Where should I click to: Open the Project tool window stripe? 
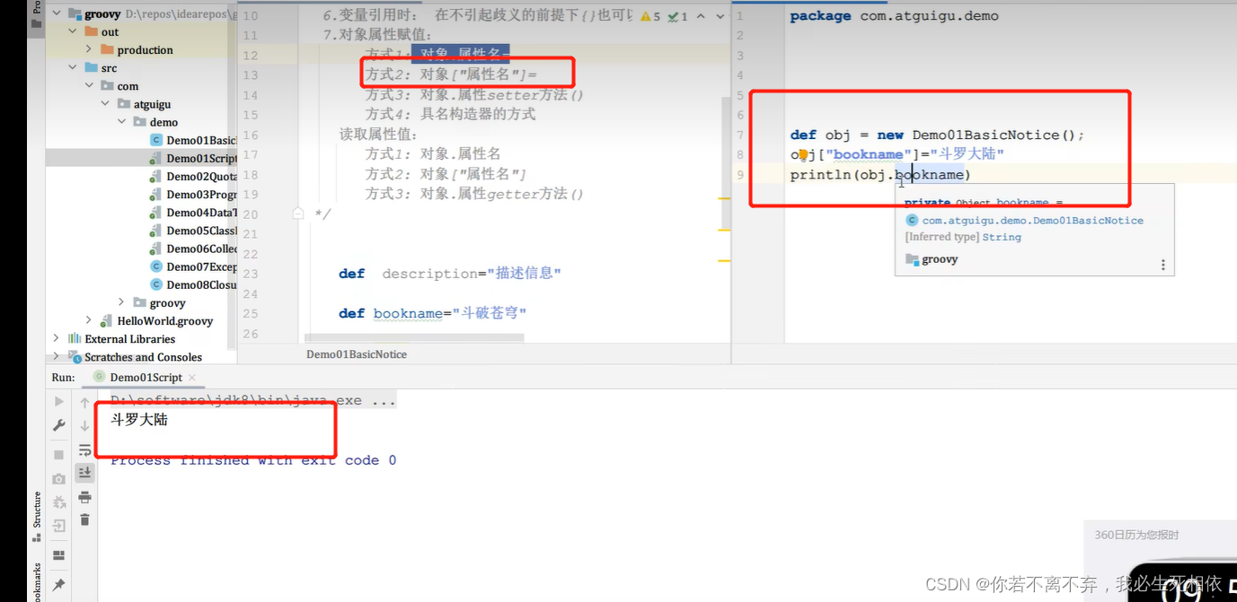38,13
